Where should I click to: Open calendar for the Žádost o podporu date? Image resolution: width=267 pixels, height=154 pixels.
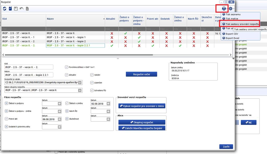(59, 104)
